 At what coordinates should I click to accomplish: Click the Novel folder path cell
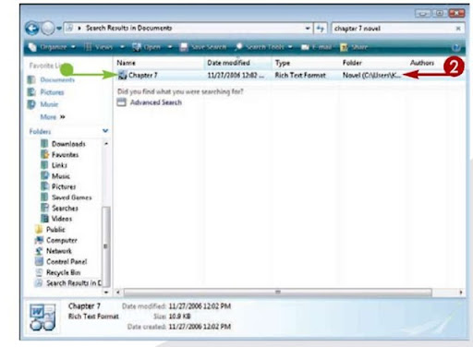pyautogui.click(x=371, y=75)
